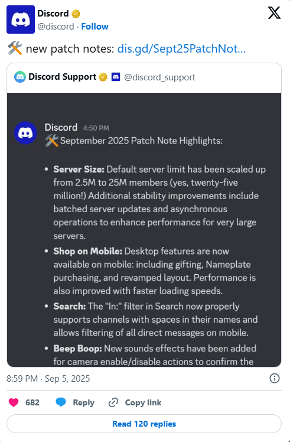This screenshot has height=442, width=290.
Task: Click the 8:59 PM Sep 5, 2025 timestamp
Action: (x=48, y=379)
